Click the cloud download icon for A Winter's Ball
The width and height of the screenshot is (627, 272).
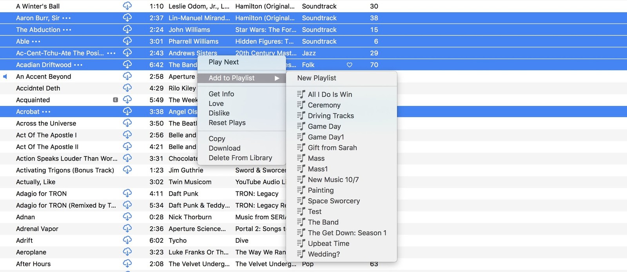point(127,6)
